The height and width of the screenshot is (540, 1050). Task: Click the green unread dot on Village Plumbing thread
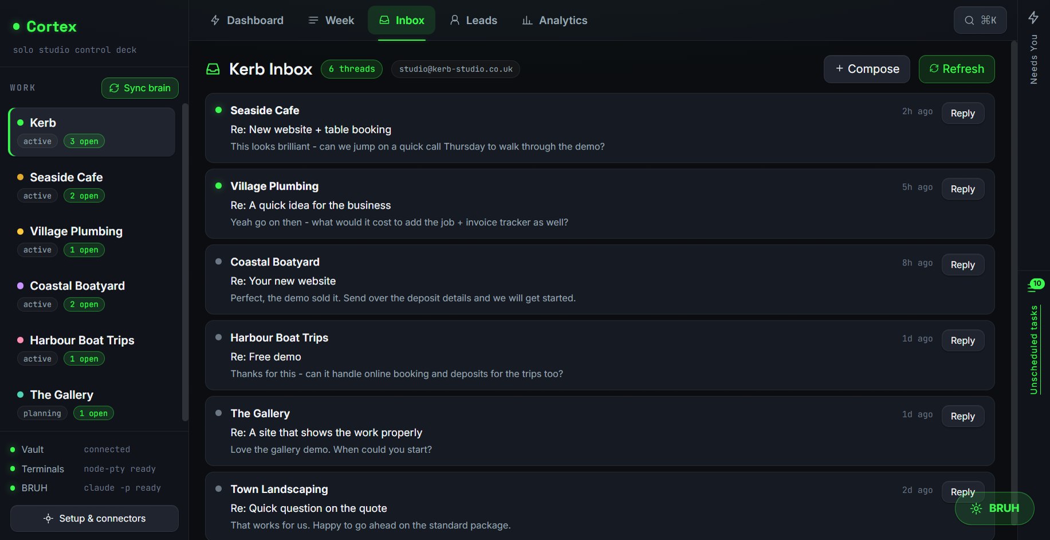pyautogui.click(x=218, y=185)
